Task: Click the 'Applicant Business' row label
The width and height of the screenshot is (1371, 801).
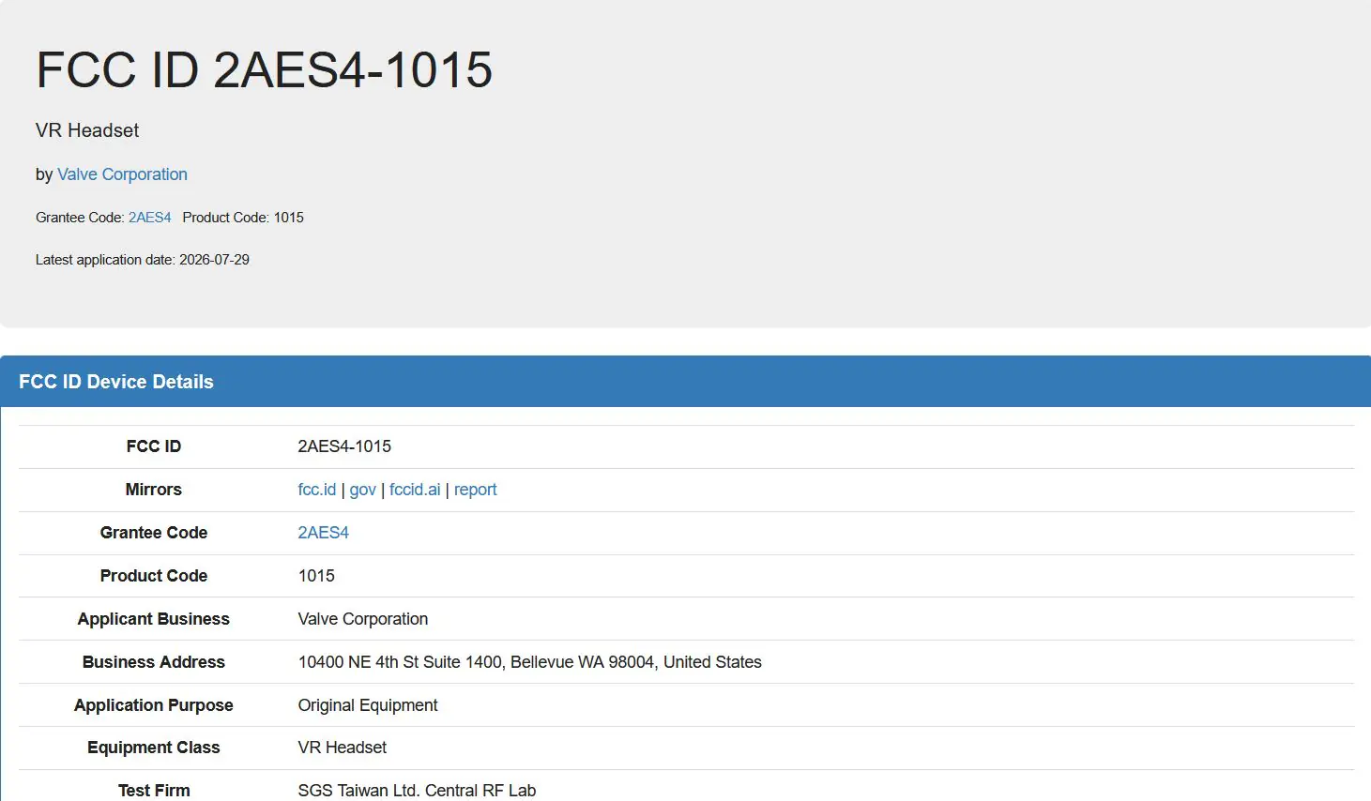Action: (x=154, y=619)
